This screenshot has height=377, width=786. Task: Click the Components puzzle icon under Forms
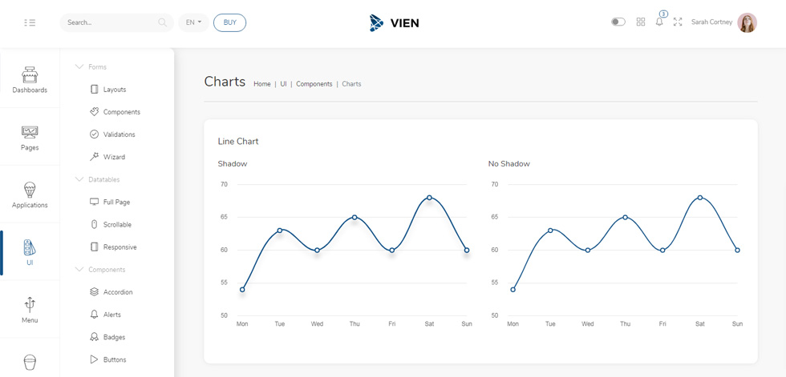coord(94,112)
